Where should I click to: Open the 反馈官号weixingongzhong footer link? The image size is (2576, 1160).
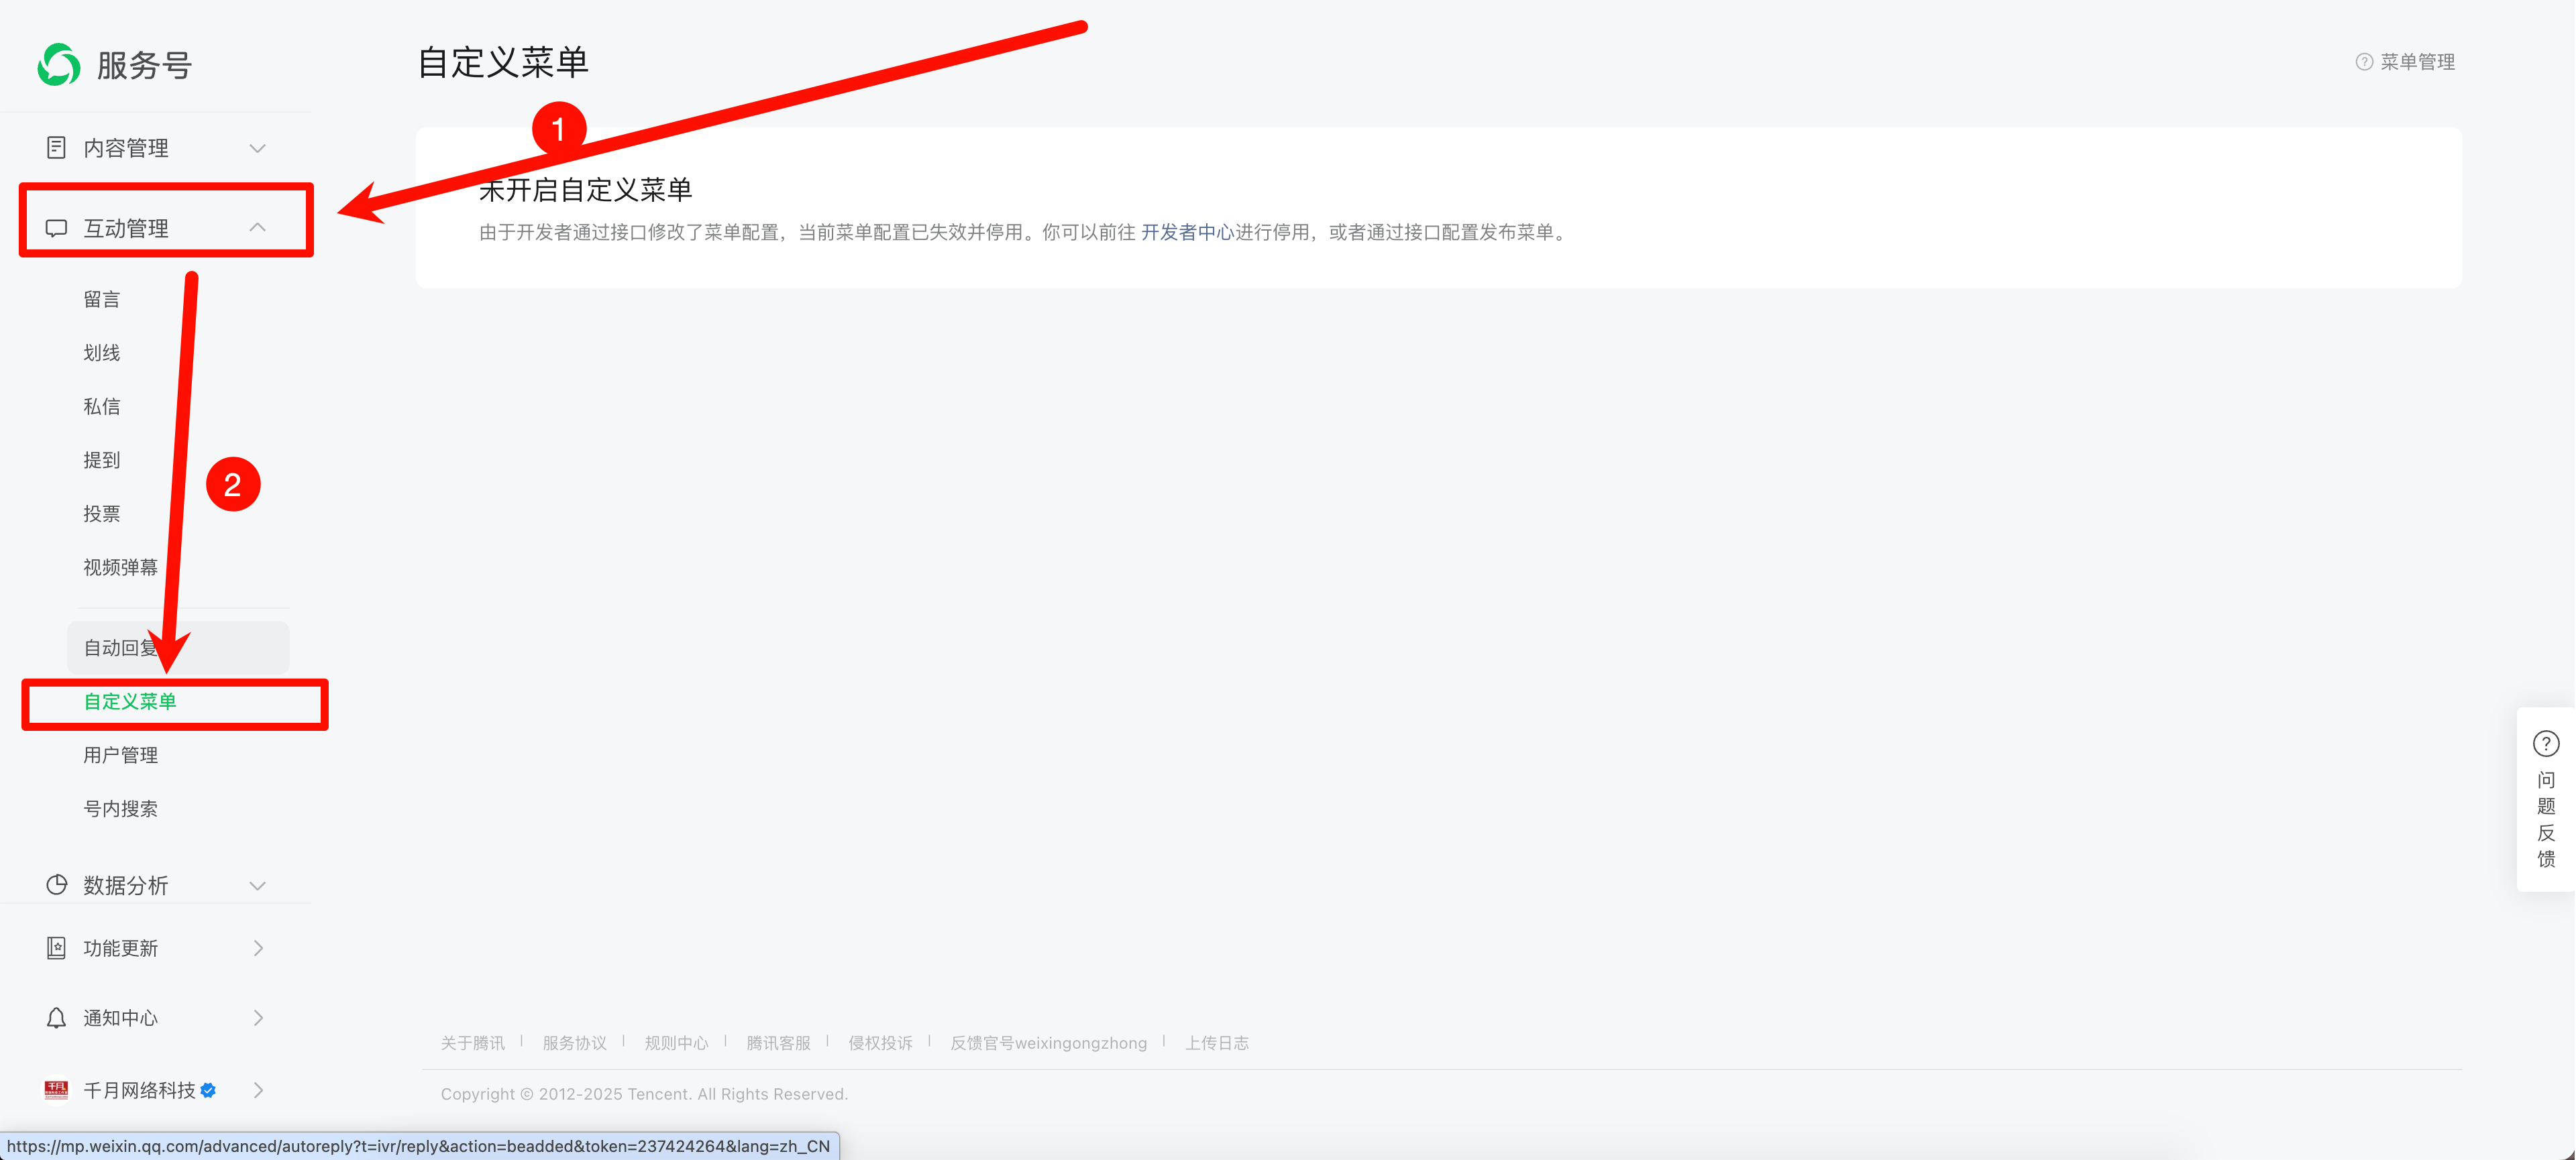click(1049, 1043)
